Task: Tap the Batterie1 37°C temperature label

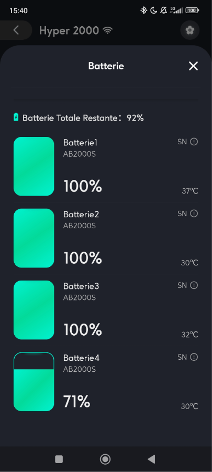Action: click(190, 191)
